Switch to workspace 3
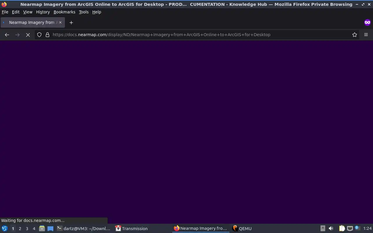This screenshot has width=373, height=233. pyautogui.click(x=27, y=229)
